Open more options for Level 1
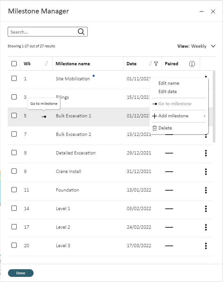This screenshot has height=282, width=223. click(206, 208)
